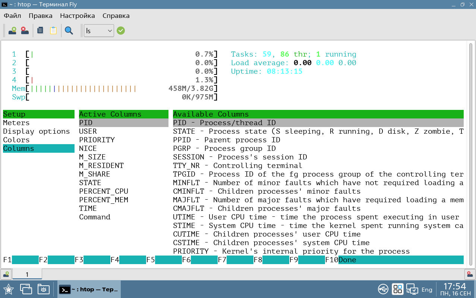Select PERCENT_MEM in Active Columns
Image resolution: width=476 pixels, height=298 pixels.
tap(124, 200)
